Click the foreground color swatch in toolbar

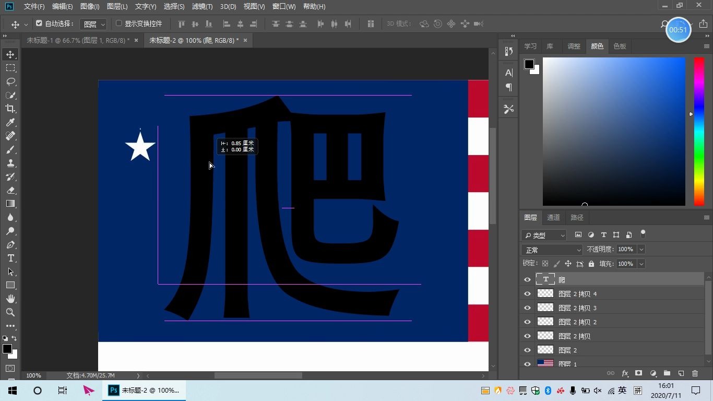coord(7,349)
